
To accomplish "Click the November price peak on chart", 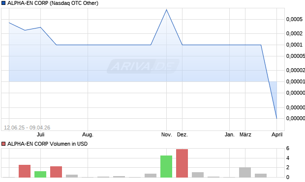I will (x=166, y=9).
